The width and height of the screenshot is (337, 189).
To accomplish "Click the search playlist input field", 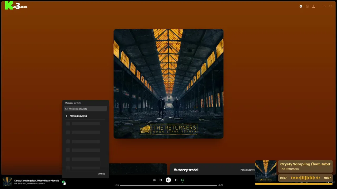I will pos(86,109).
